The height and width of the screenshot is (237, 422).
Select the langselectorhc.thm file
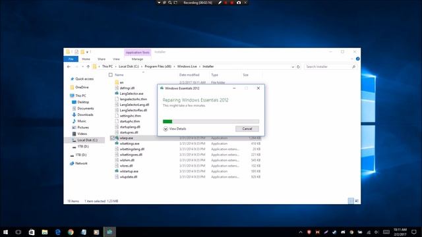133,99
